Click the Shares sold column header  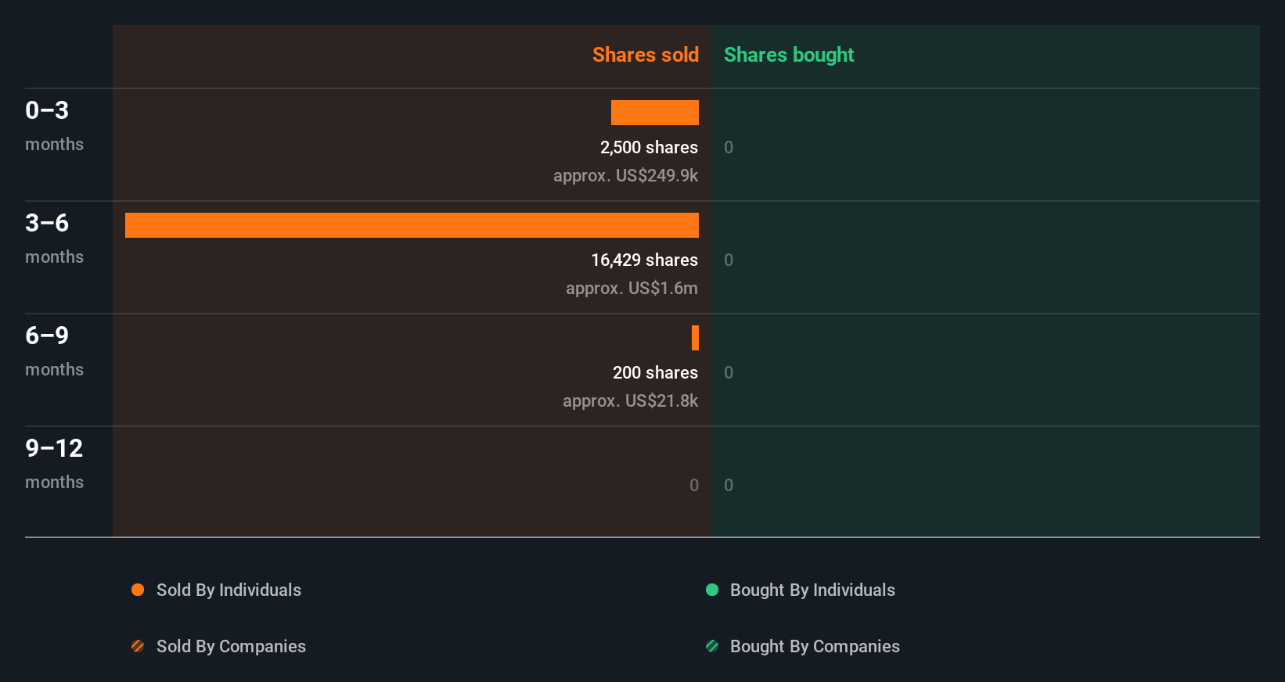click(646, 55)
